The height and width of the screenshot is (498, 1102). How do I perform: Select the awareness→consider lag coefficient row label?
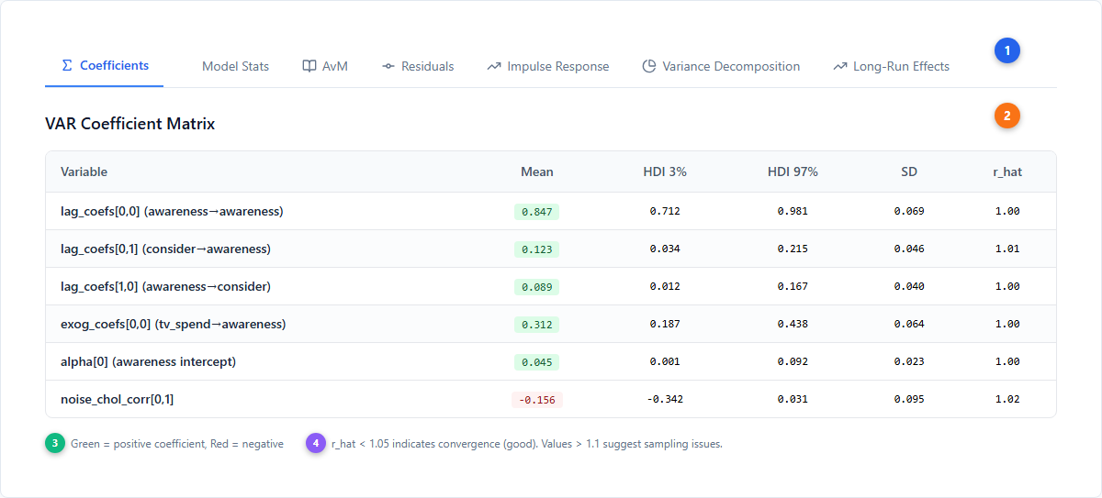click(x=165, y=286)
